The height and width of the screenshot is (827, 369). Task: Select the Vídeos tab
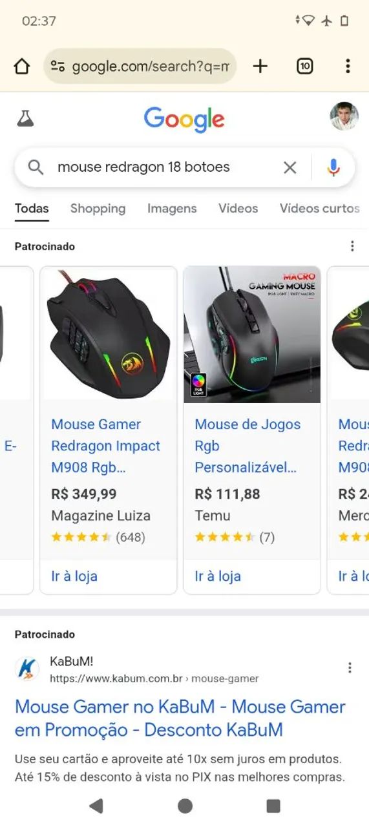pos(238,208)
